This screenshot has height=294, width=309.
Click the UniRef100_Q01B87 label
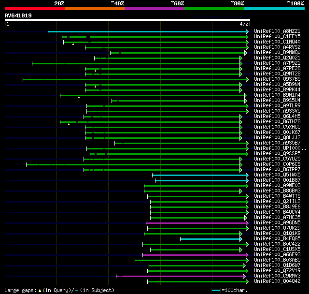coord(277,180)
